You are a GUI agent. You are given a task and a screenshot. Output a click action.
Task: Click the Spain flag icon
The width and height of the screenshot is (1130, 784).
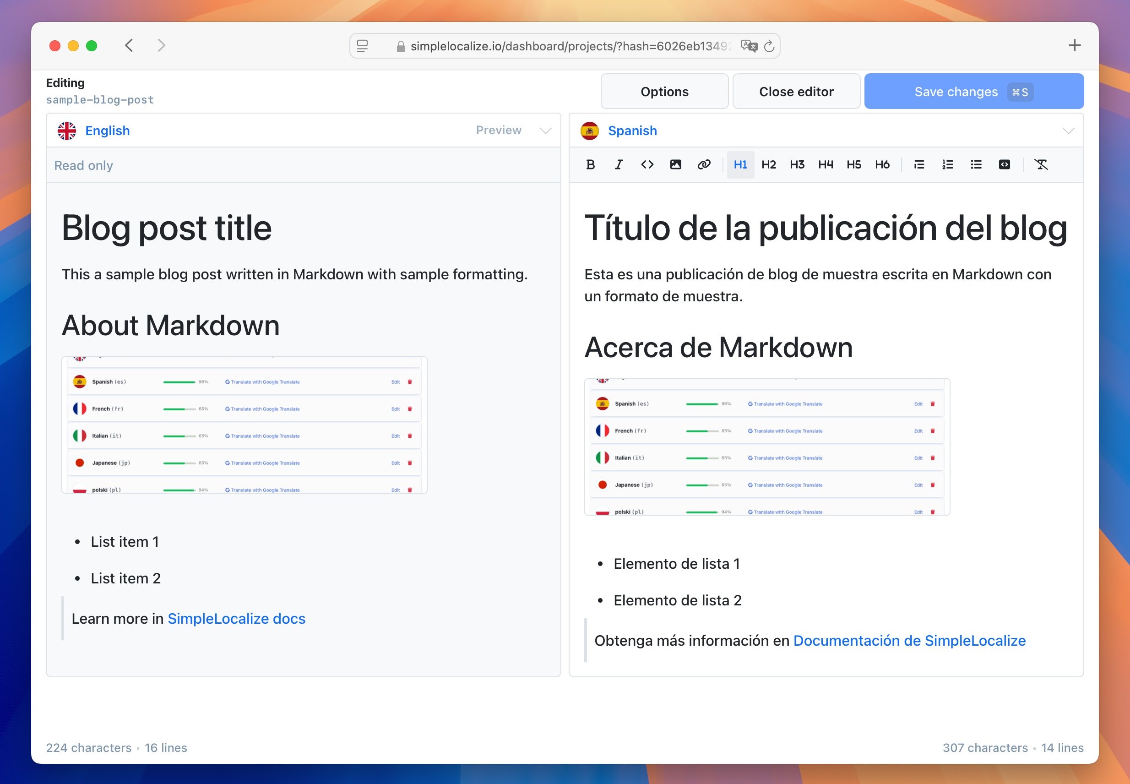(589, 131)
